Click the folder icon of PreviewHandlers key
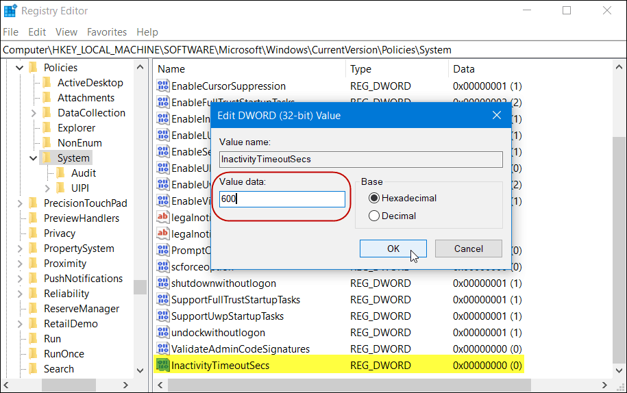 point(34,218)
